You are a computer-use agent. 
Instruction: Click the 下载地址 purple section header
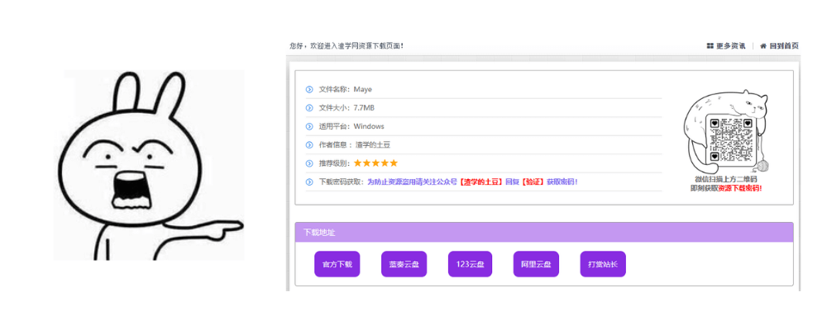tap(543, 233)
